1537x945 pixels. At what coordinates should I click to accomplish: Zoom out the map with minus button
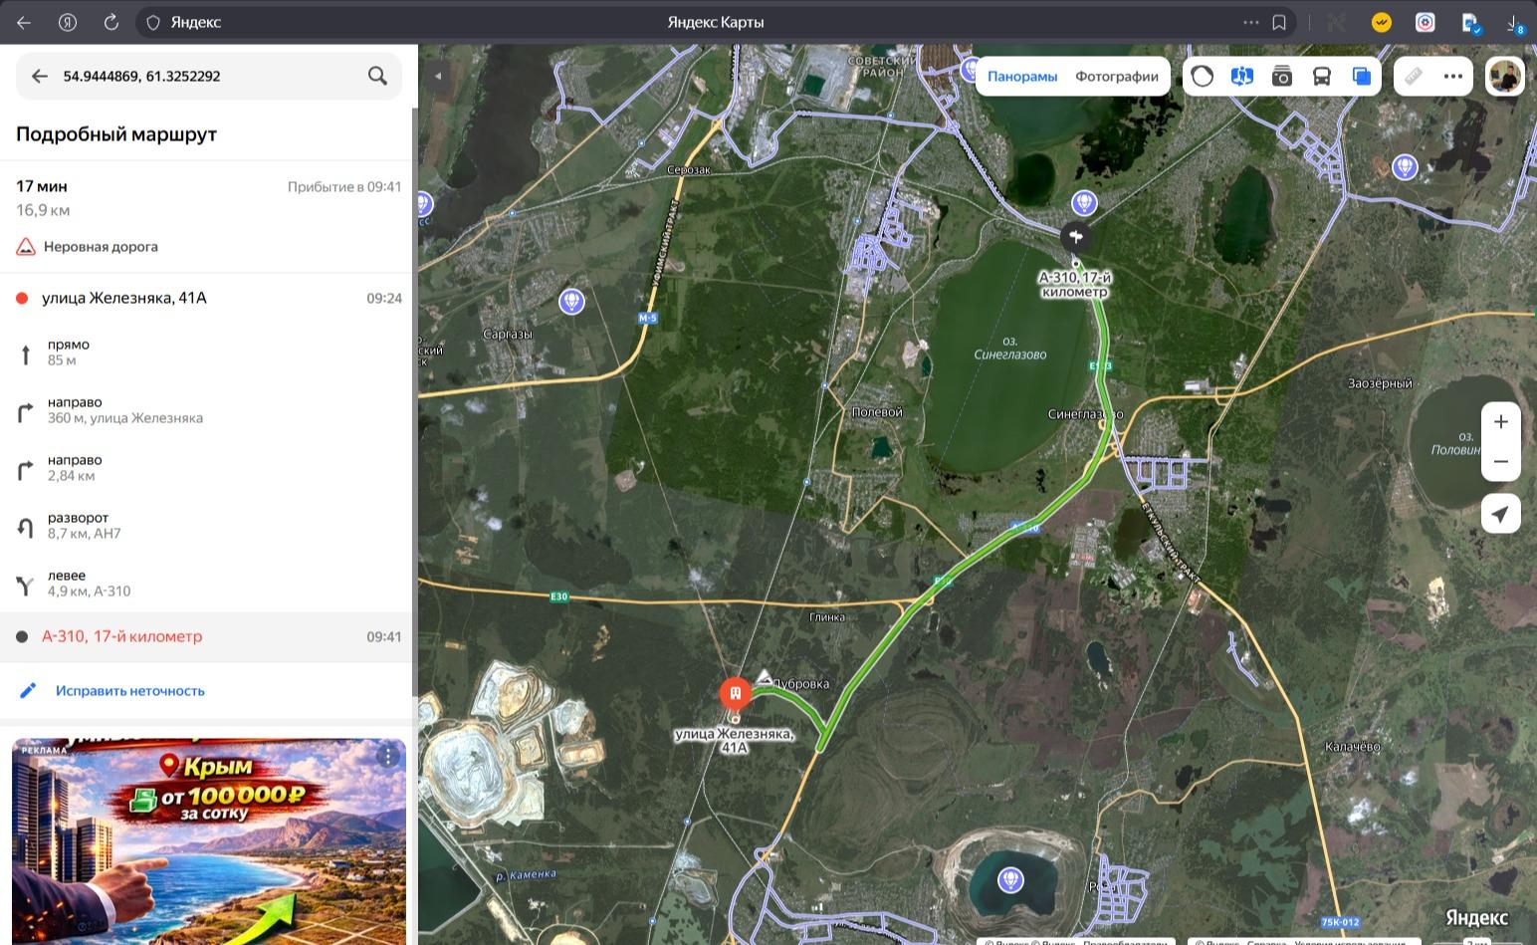[1501, 462]
